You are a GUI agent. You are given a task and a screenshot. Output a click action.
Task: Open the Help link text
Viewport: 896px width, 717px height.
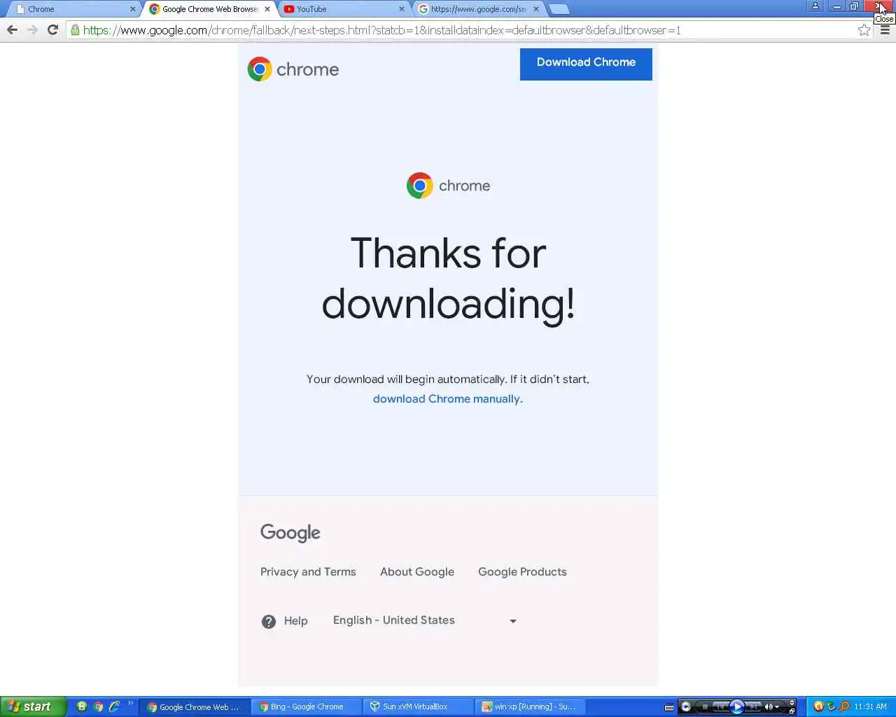[295, 621]
